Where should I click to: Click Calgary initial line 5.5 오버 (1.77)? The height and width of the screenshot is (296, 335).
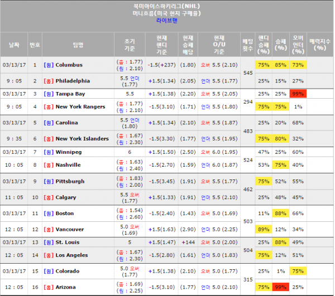point(130,198)
